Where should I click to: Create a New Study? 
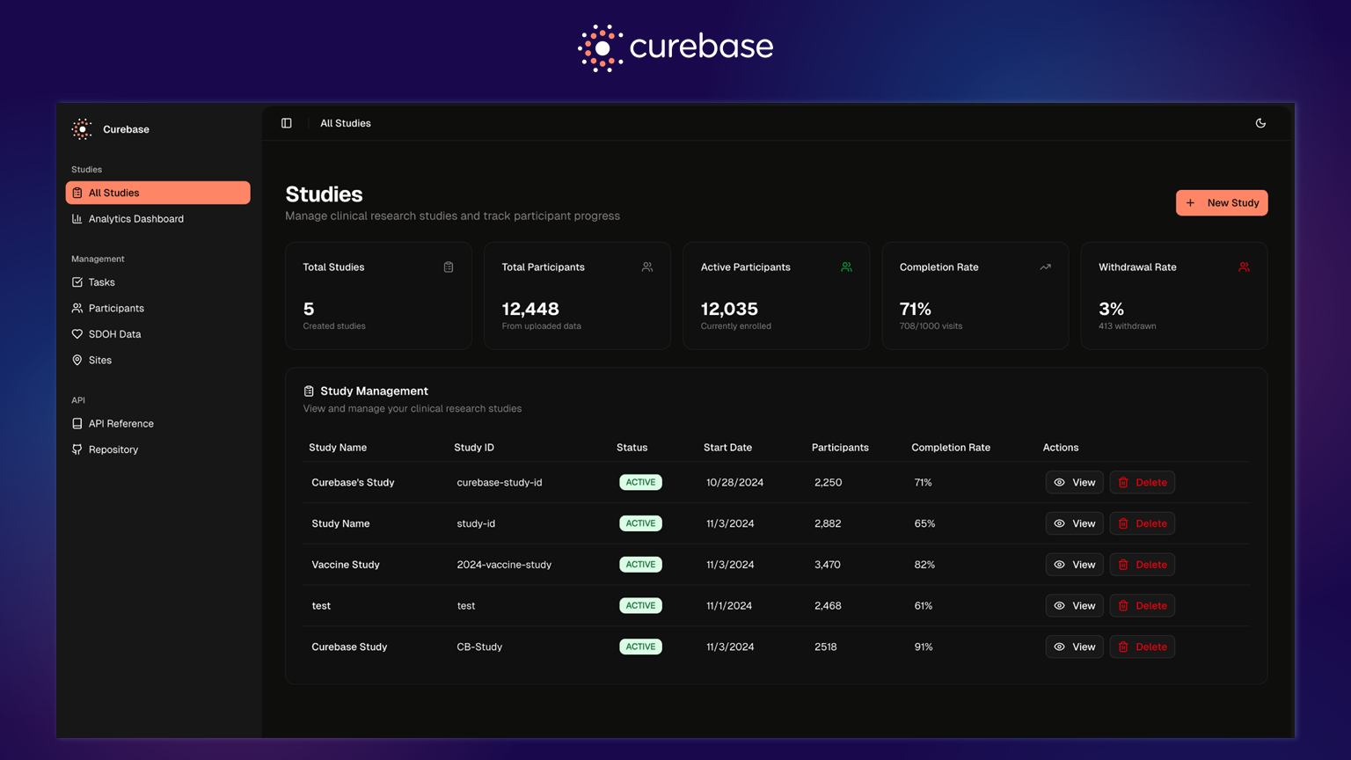click(x=1222, y=203)
